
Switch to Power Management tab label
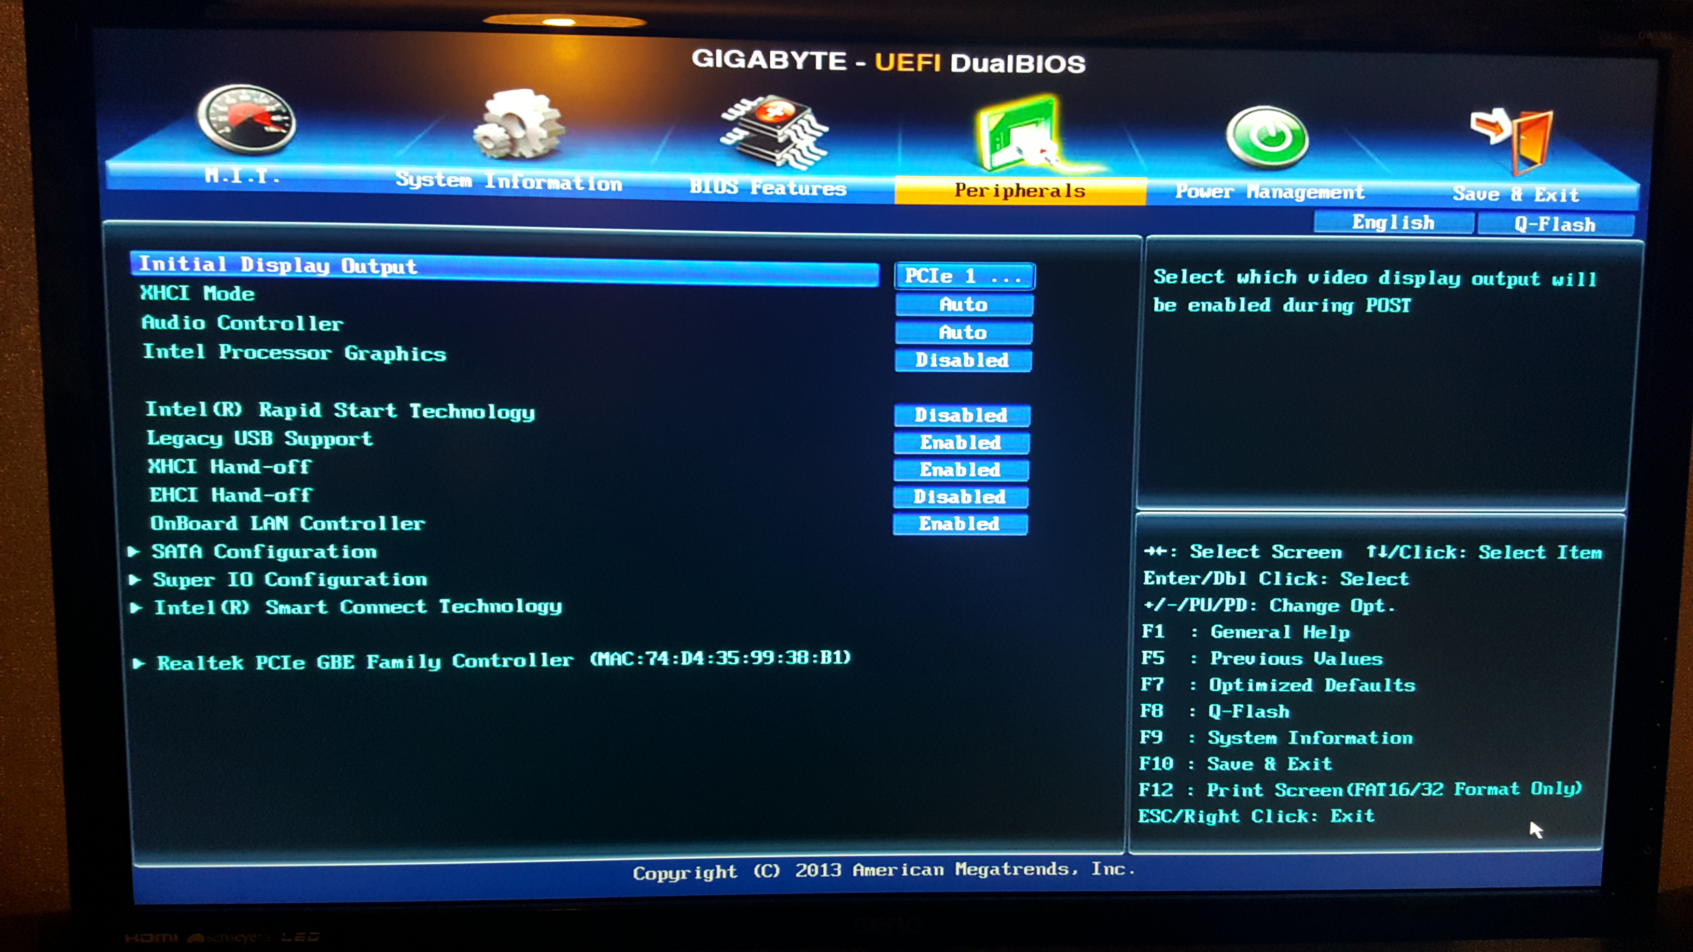pos(1270,192)
